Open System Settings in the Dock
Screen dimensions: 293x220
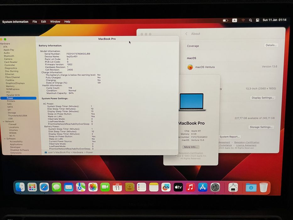[x=215, y=187]
